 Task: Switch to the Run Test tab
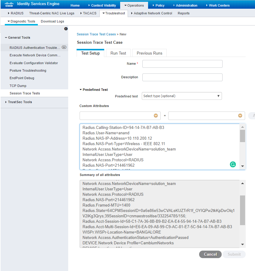point(118,53)
